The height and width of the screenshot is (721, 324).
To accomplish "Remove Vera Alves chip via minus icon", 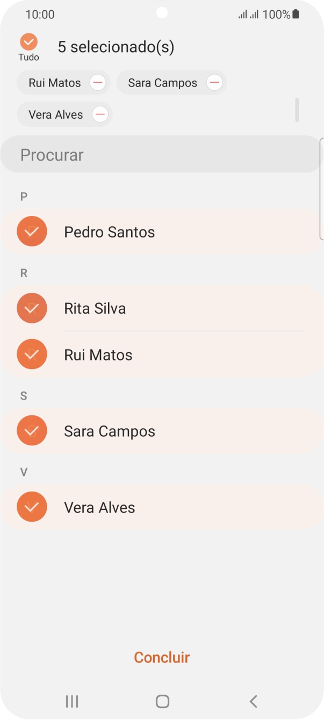I will 100,114.
